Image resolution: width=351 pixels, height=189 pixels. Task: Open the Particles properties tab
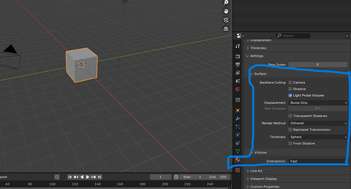[x=238, y=127]
